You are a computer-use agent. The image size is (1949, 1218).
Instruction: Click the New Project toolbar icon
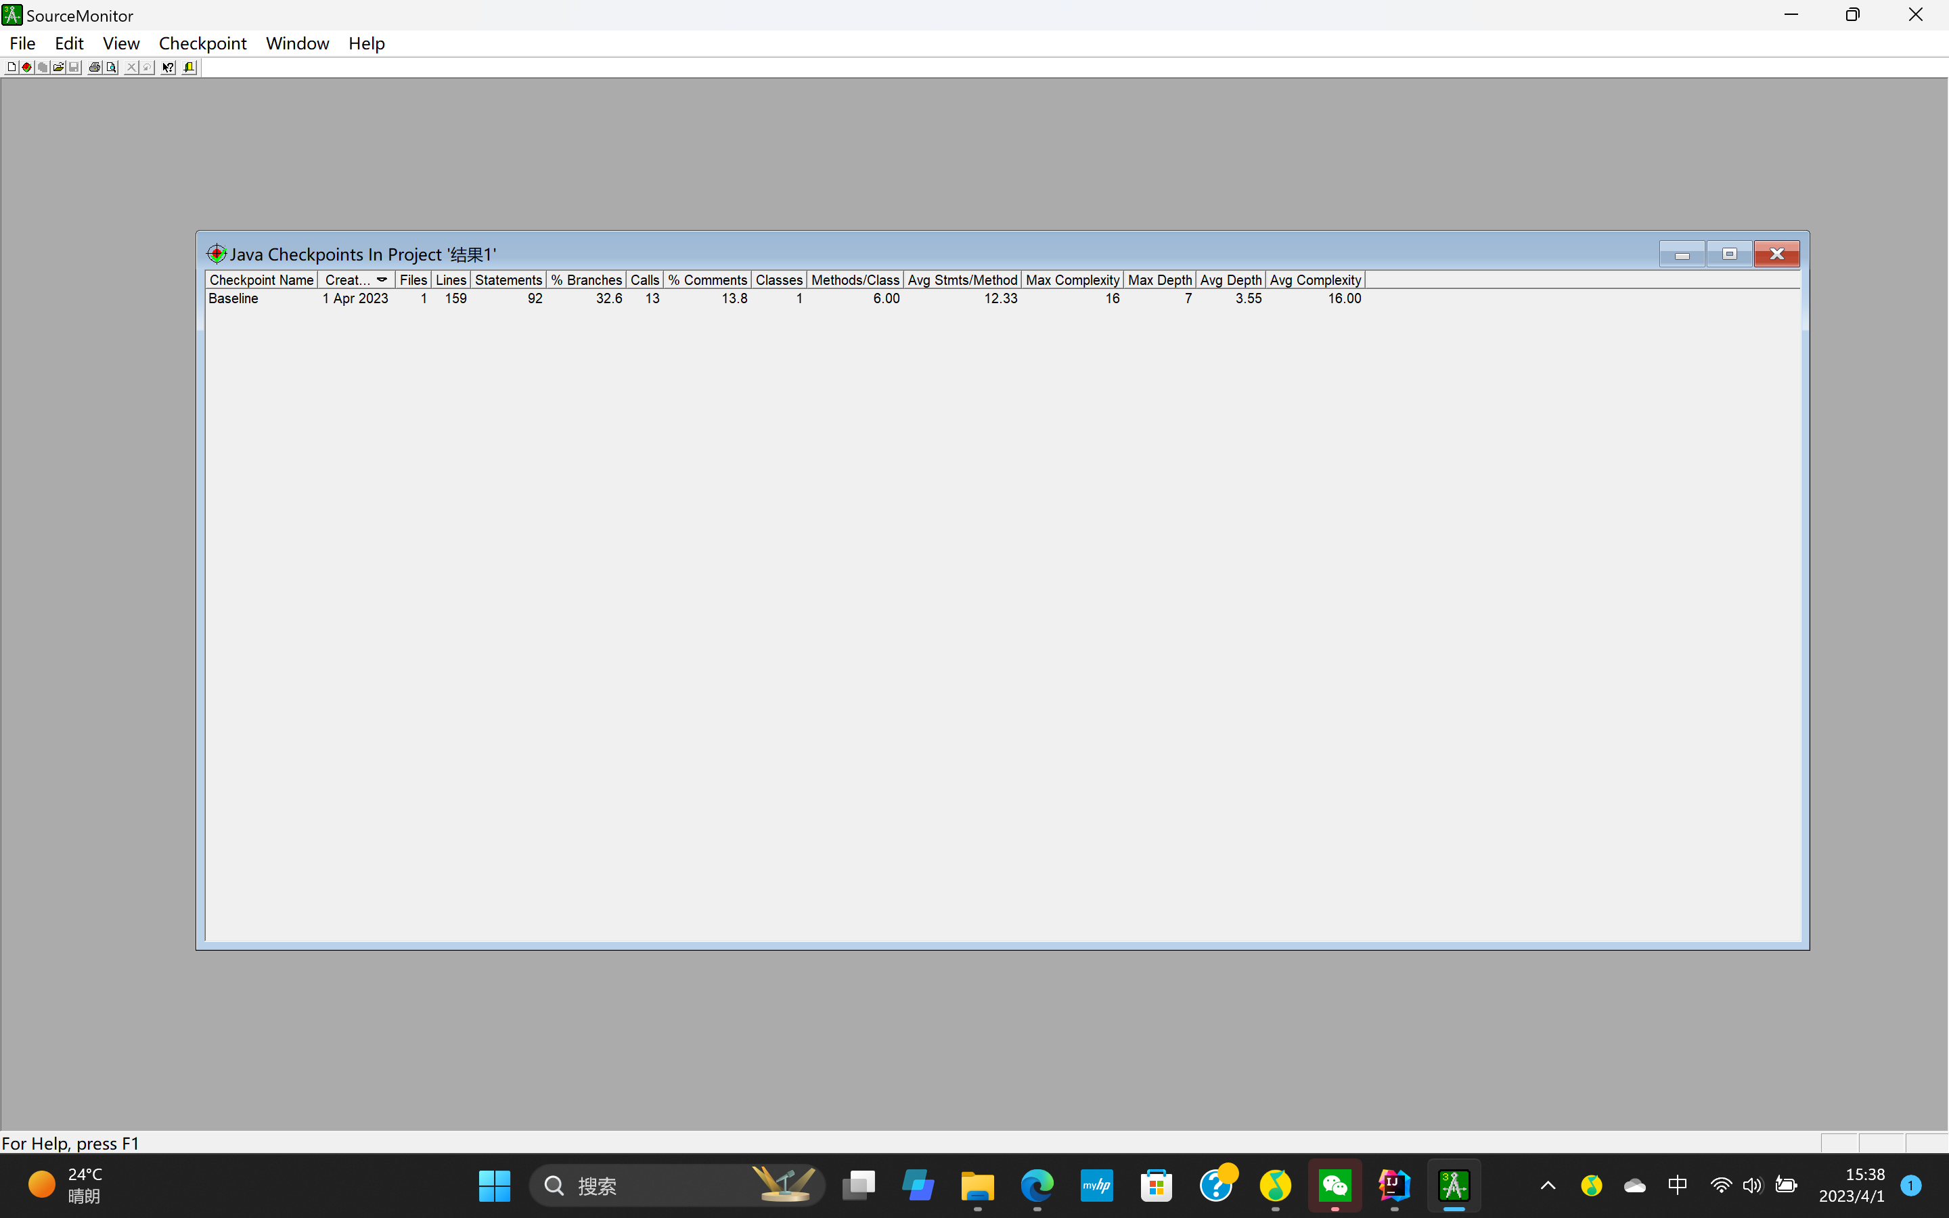click(12, 68)
